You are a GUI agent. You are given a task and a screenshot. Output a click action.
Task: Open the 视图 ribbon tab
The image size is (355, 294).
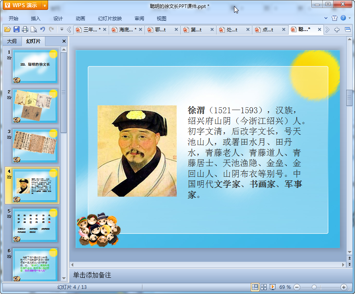[x=162, y=19]
